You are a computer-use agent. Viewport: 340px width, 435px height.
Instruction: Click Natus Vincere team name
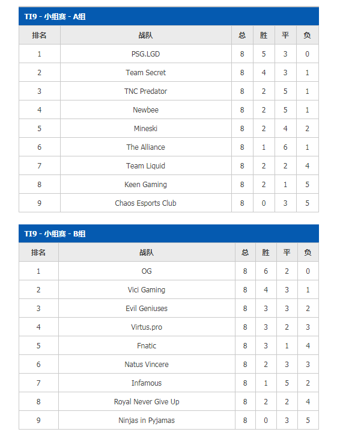[x=147, y=364]
